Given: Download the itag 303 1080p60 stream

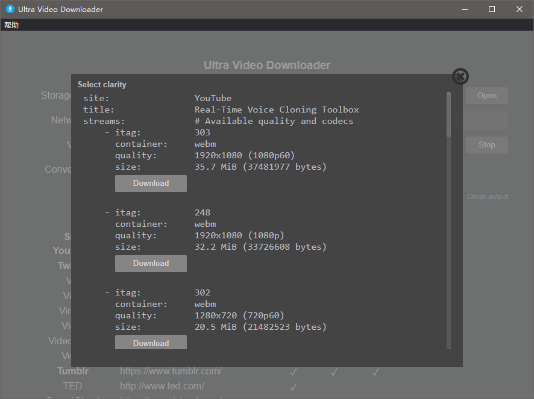Looking at the screenshot, I should click(151, 184).
